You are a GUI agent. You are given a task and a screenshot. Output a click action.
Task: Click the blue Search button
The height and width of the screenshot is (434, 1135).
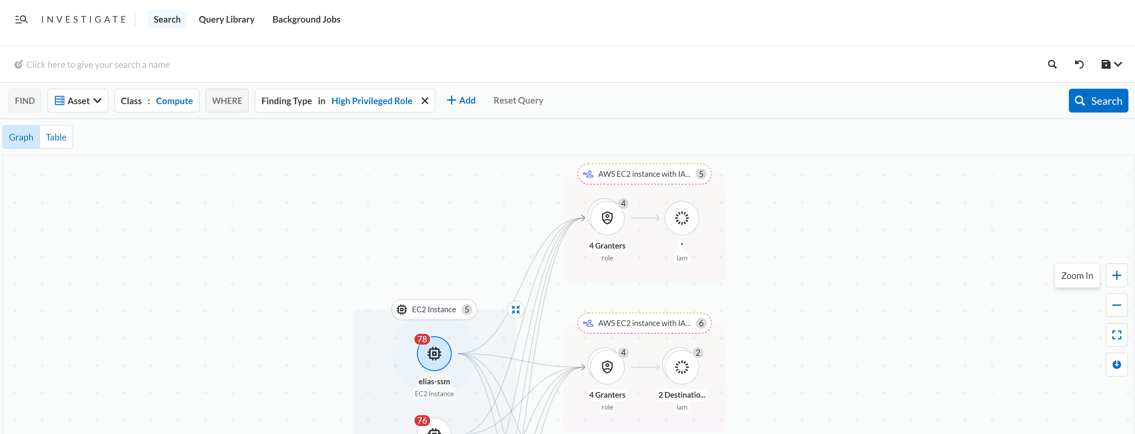pos(1098,101)
